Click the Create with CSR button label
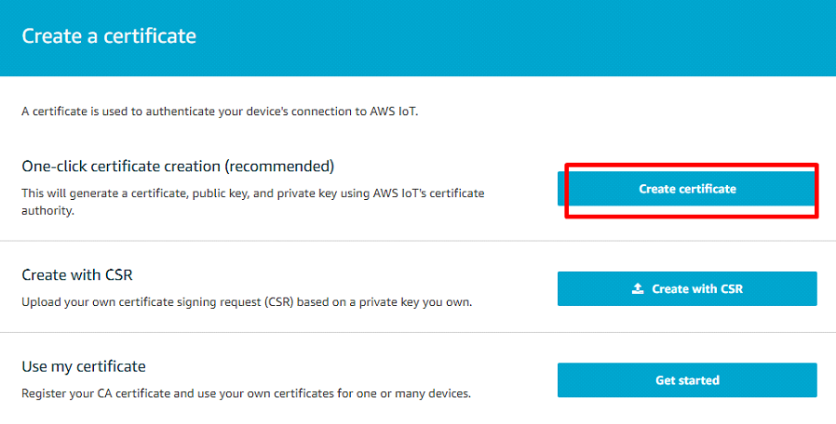836x424 pixels. [x=697, y=289]
